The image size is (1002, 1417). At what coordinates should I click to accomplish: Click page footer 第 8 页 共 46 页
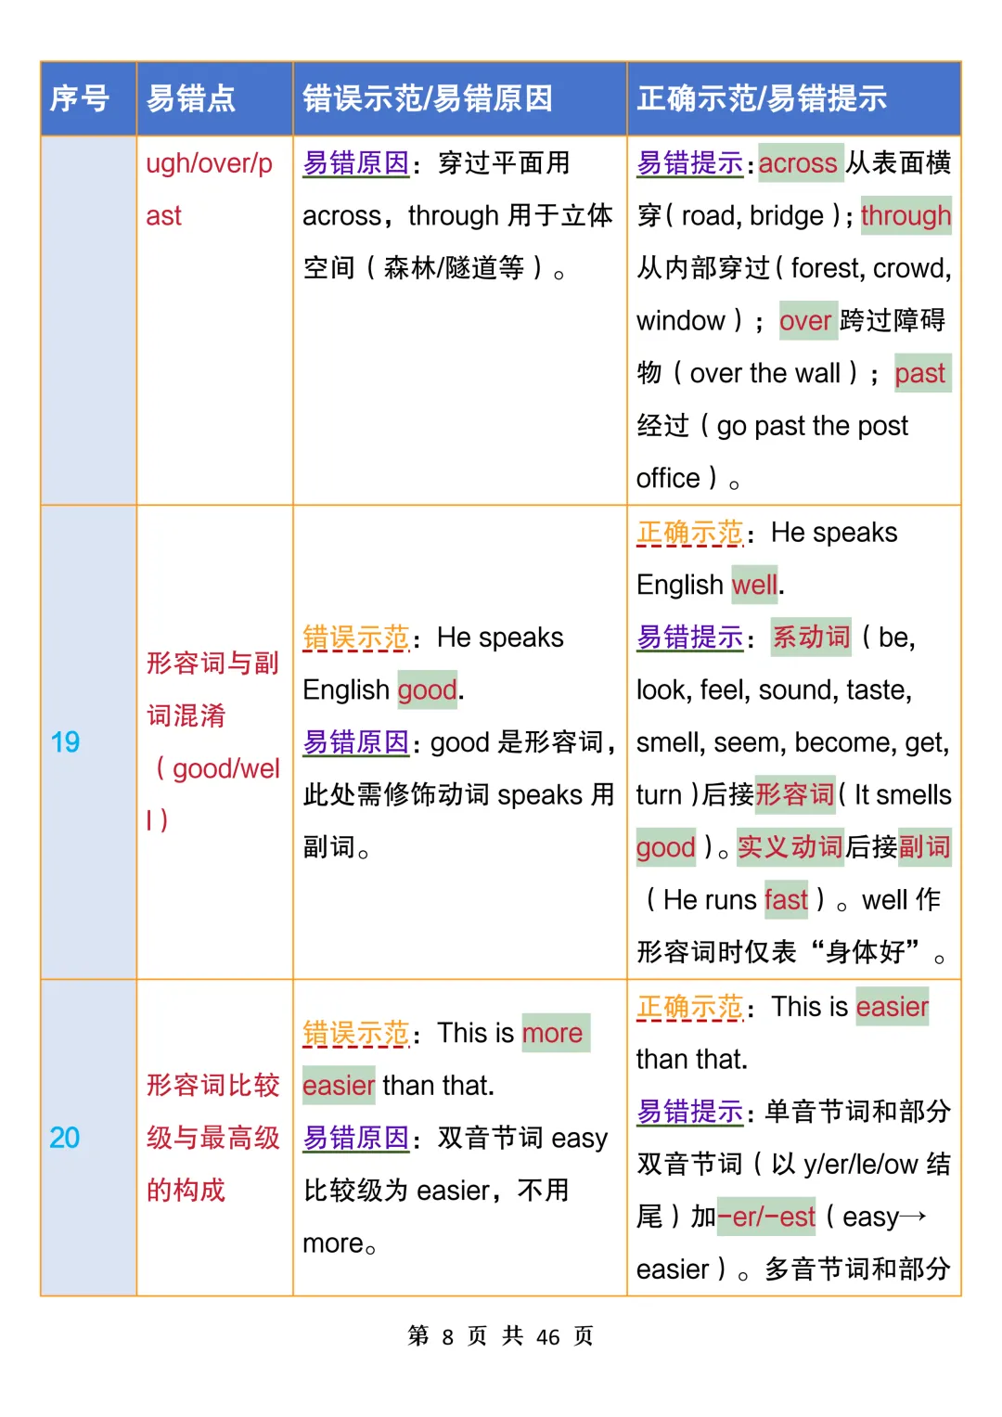point(501,1336)
